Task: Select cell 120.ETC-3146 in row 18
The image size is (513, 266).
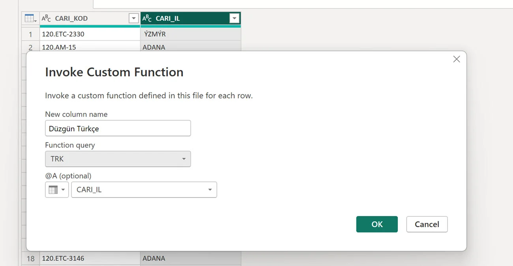Action: click(x=90, y=259)
